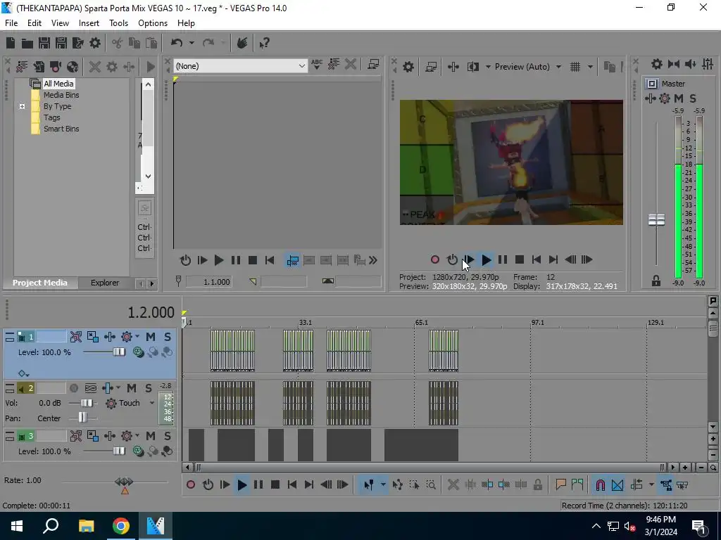
Task: Open Split Screen View icon in preview
Action: (x=472, y=67)
